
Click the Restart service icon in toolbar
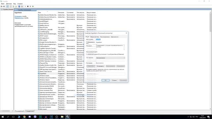[x=33, y=6]
